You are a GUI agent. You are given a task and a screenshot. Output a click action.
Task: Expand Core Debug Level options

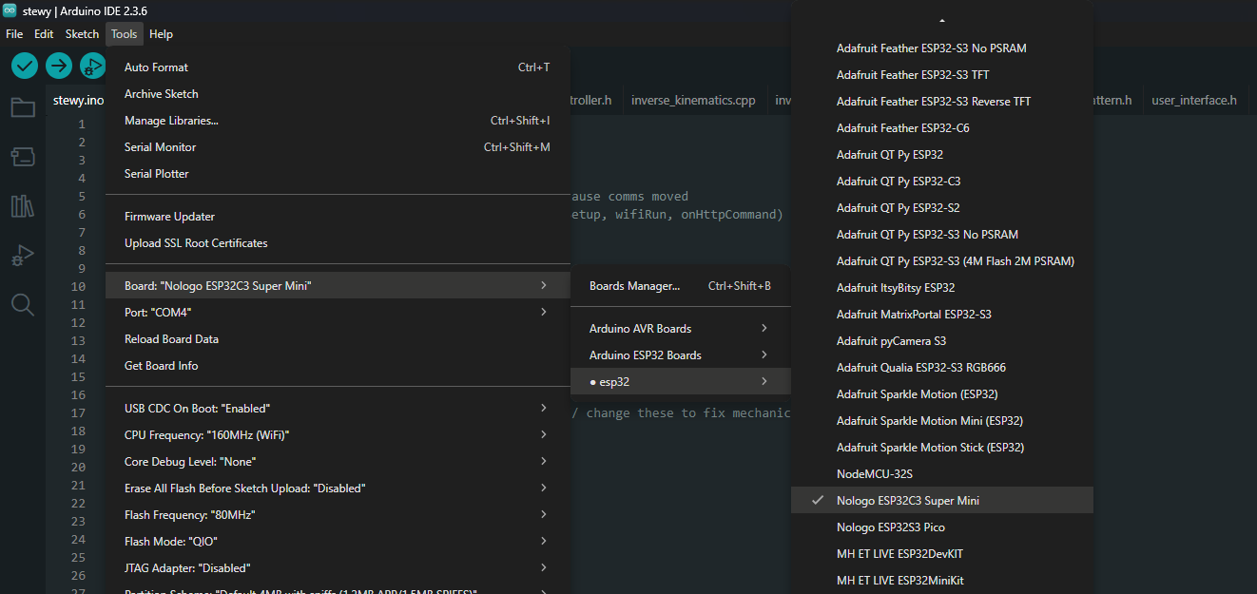point(338,462)
